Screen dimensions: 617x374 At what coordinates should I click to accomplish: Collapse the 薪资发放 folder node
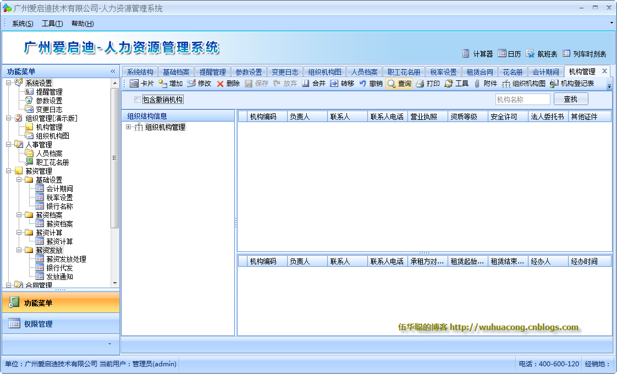[19, 250]
